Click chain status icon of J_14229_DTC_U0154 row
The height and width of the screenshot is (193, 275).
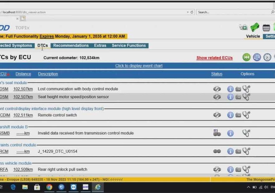(x=217, y=151)
